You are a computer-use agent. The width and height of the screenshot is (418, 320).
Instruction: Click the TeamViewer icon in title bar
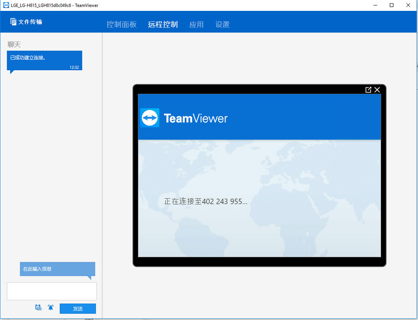6,5
